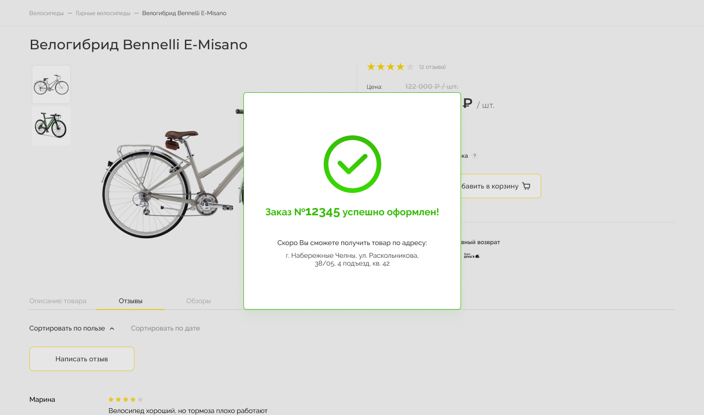Image resolution: width=704 pixels, height=415 pixels.
Task: Select the grey bicycle thumbnail
Action: coord(51,84)
